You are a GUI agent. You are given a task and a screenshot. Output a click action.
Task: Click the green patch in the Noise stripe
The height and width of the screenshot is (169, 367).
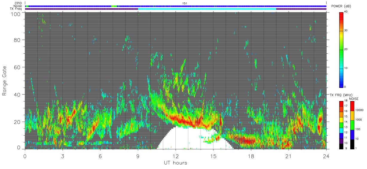tap(114, 6)
